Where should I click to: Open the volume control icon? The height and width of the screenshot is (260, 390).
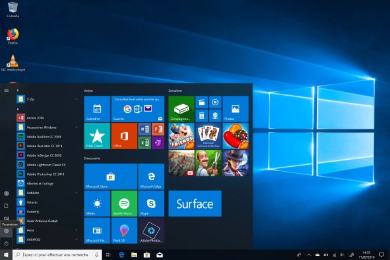342,255
